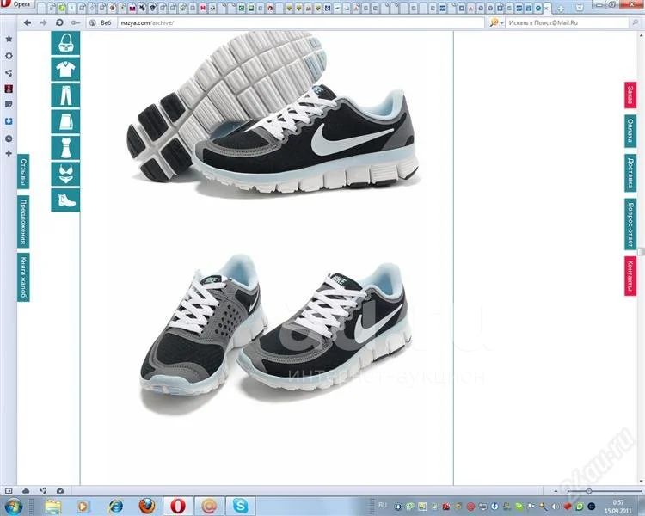The height and width of the screenshot is (516, 645).
Task: Open Skype from the taskbar
Action: 240,507
